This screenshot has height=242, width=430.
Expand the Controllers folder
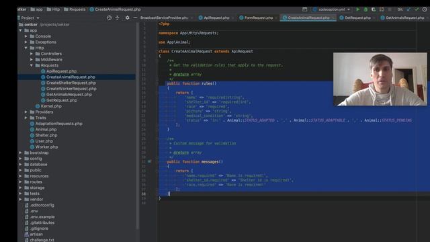coord(32,54)
